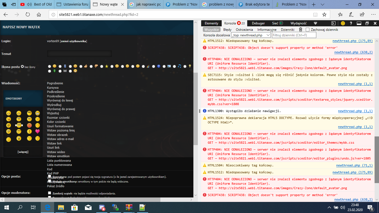Image resolution: width=379 pixels, height=213 pixels.
Task: Open the Konsola docelowa target dropdown
Action: (251, 35)
